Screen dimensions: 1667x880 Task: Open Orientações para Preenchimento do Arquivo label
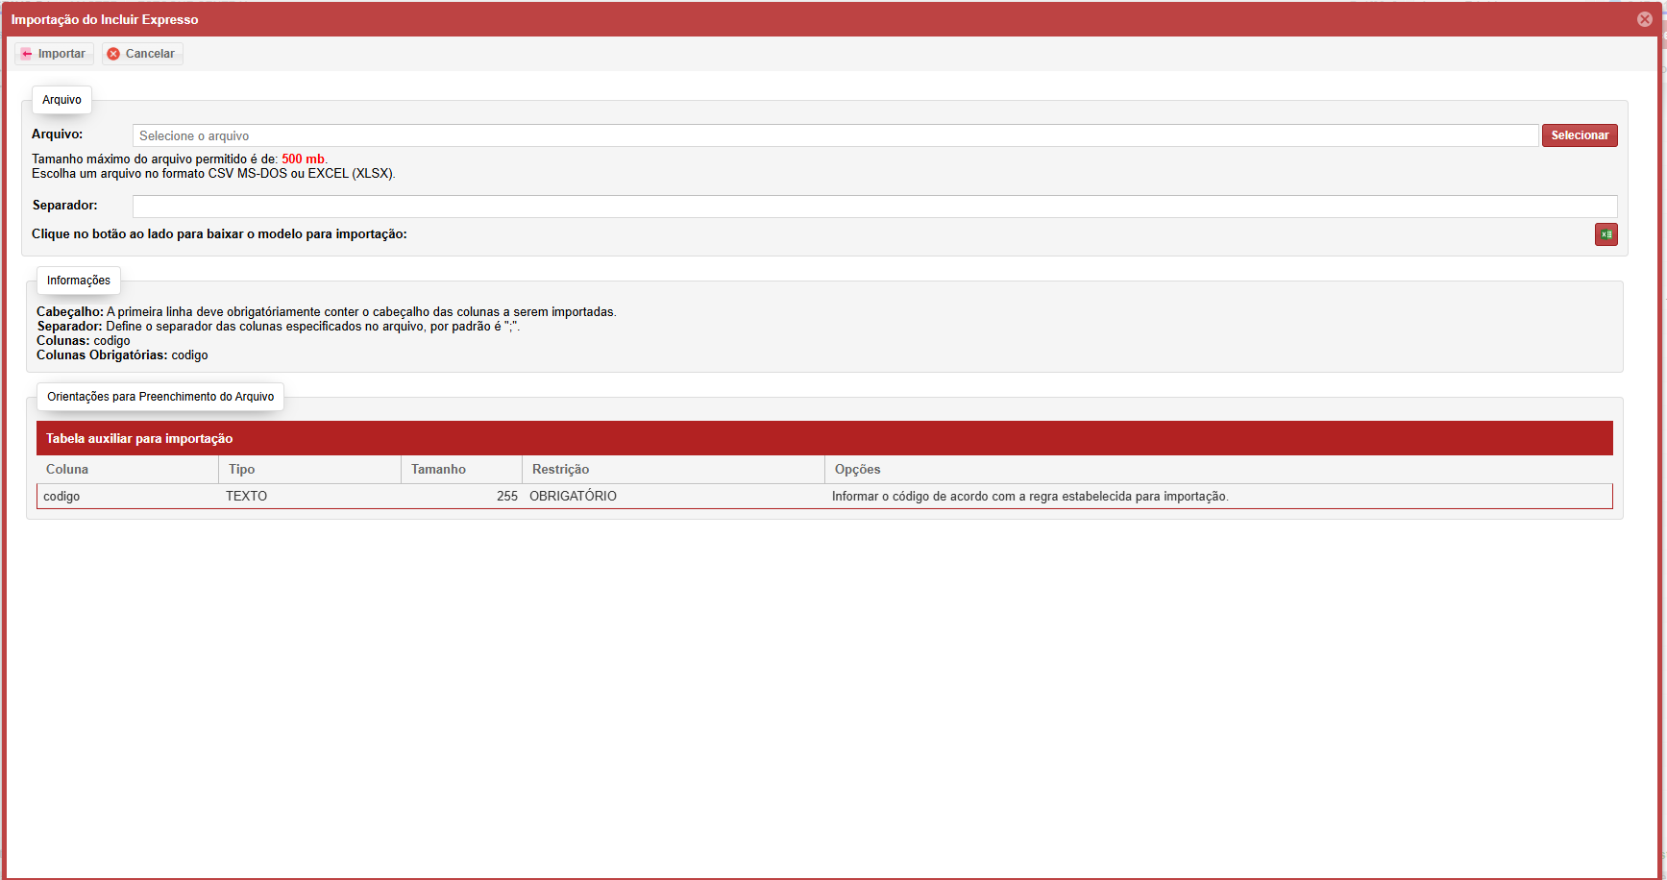coord(160,397)
